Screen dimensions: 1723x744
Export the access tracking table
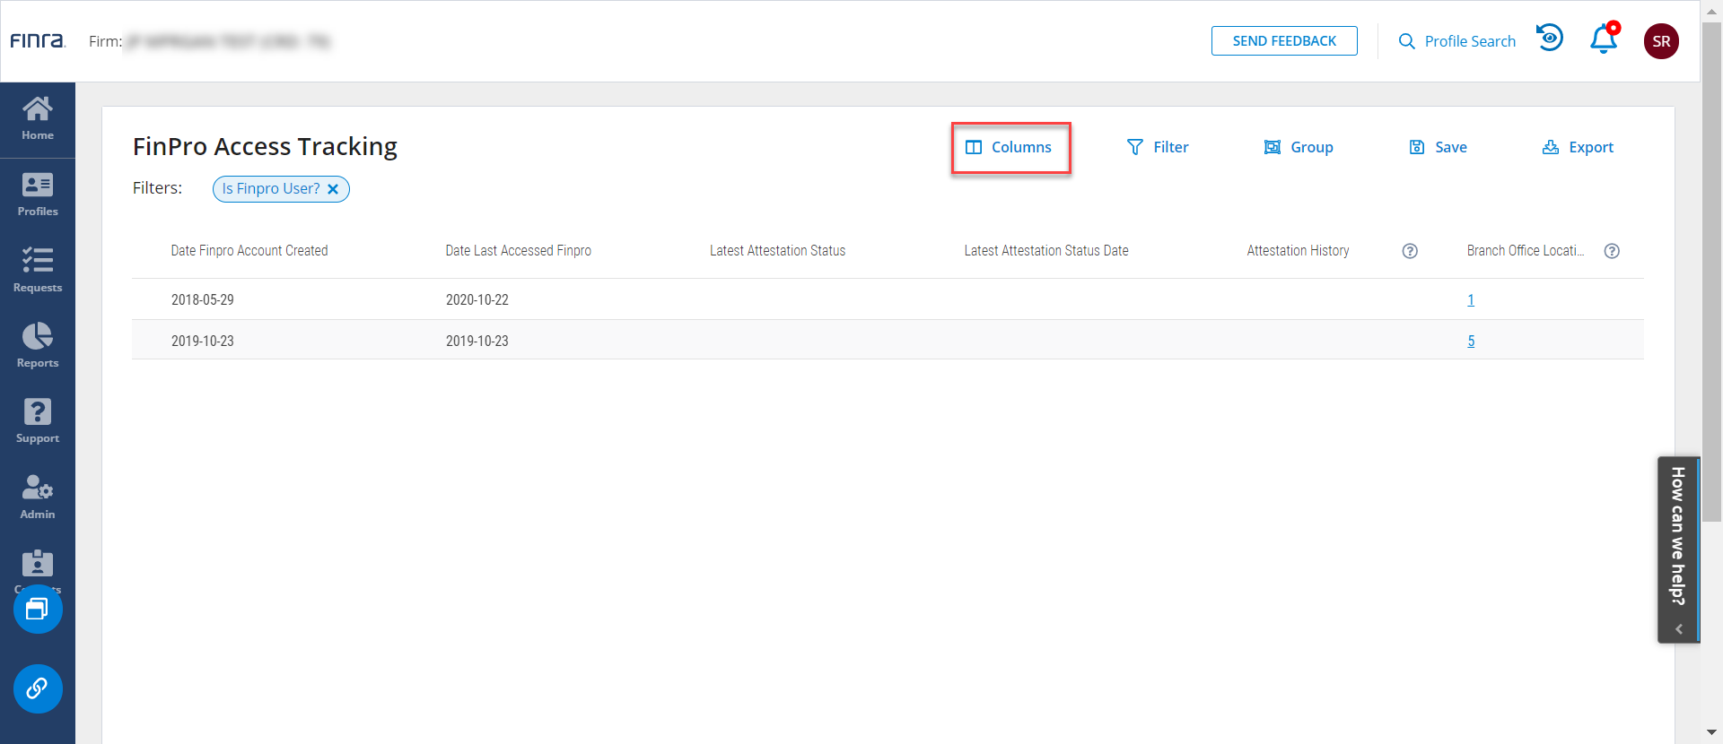pos(1578,147)
